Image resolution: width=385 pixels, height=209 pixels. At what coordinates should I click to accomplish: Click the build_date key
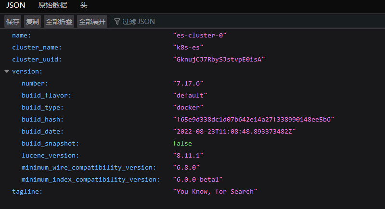pos(43,131)
